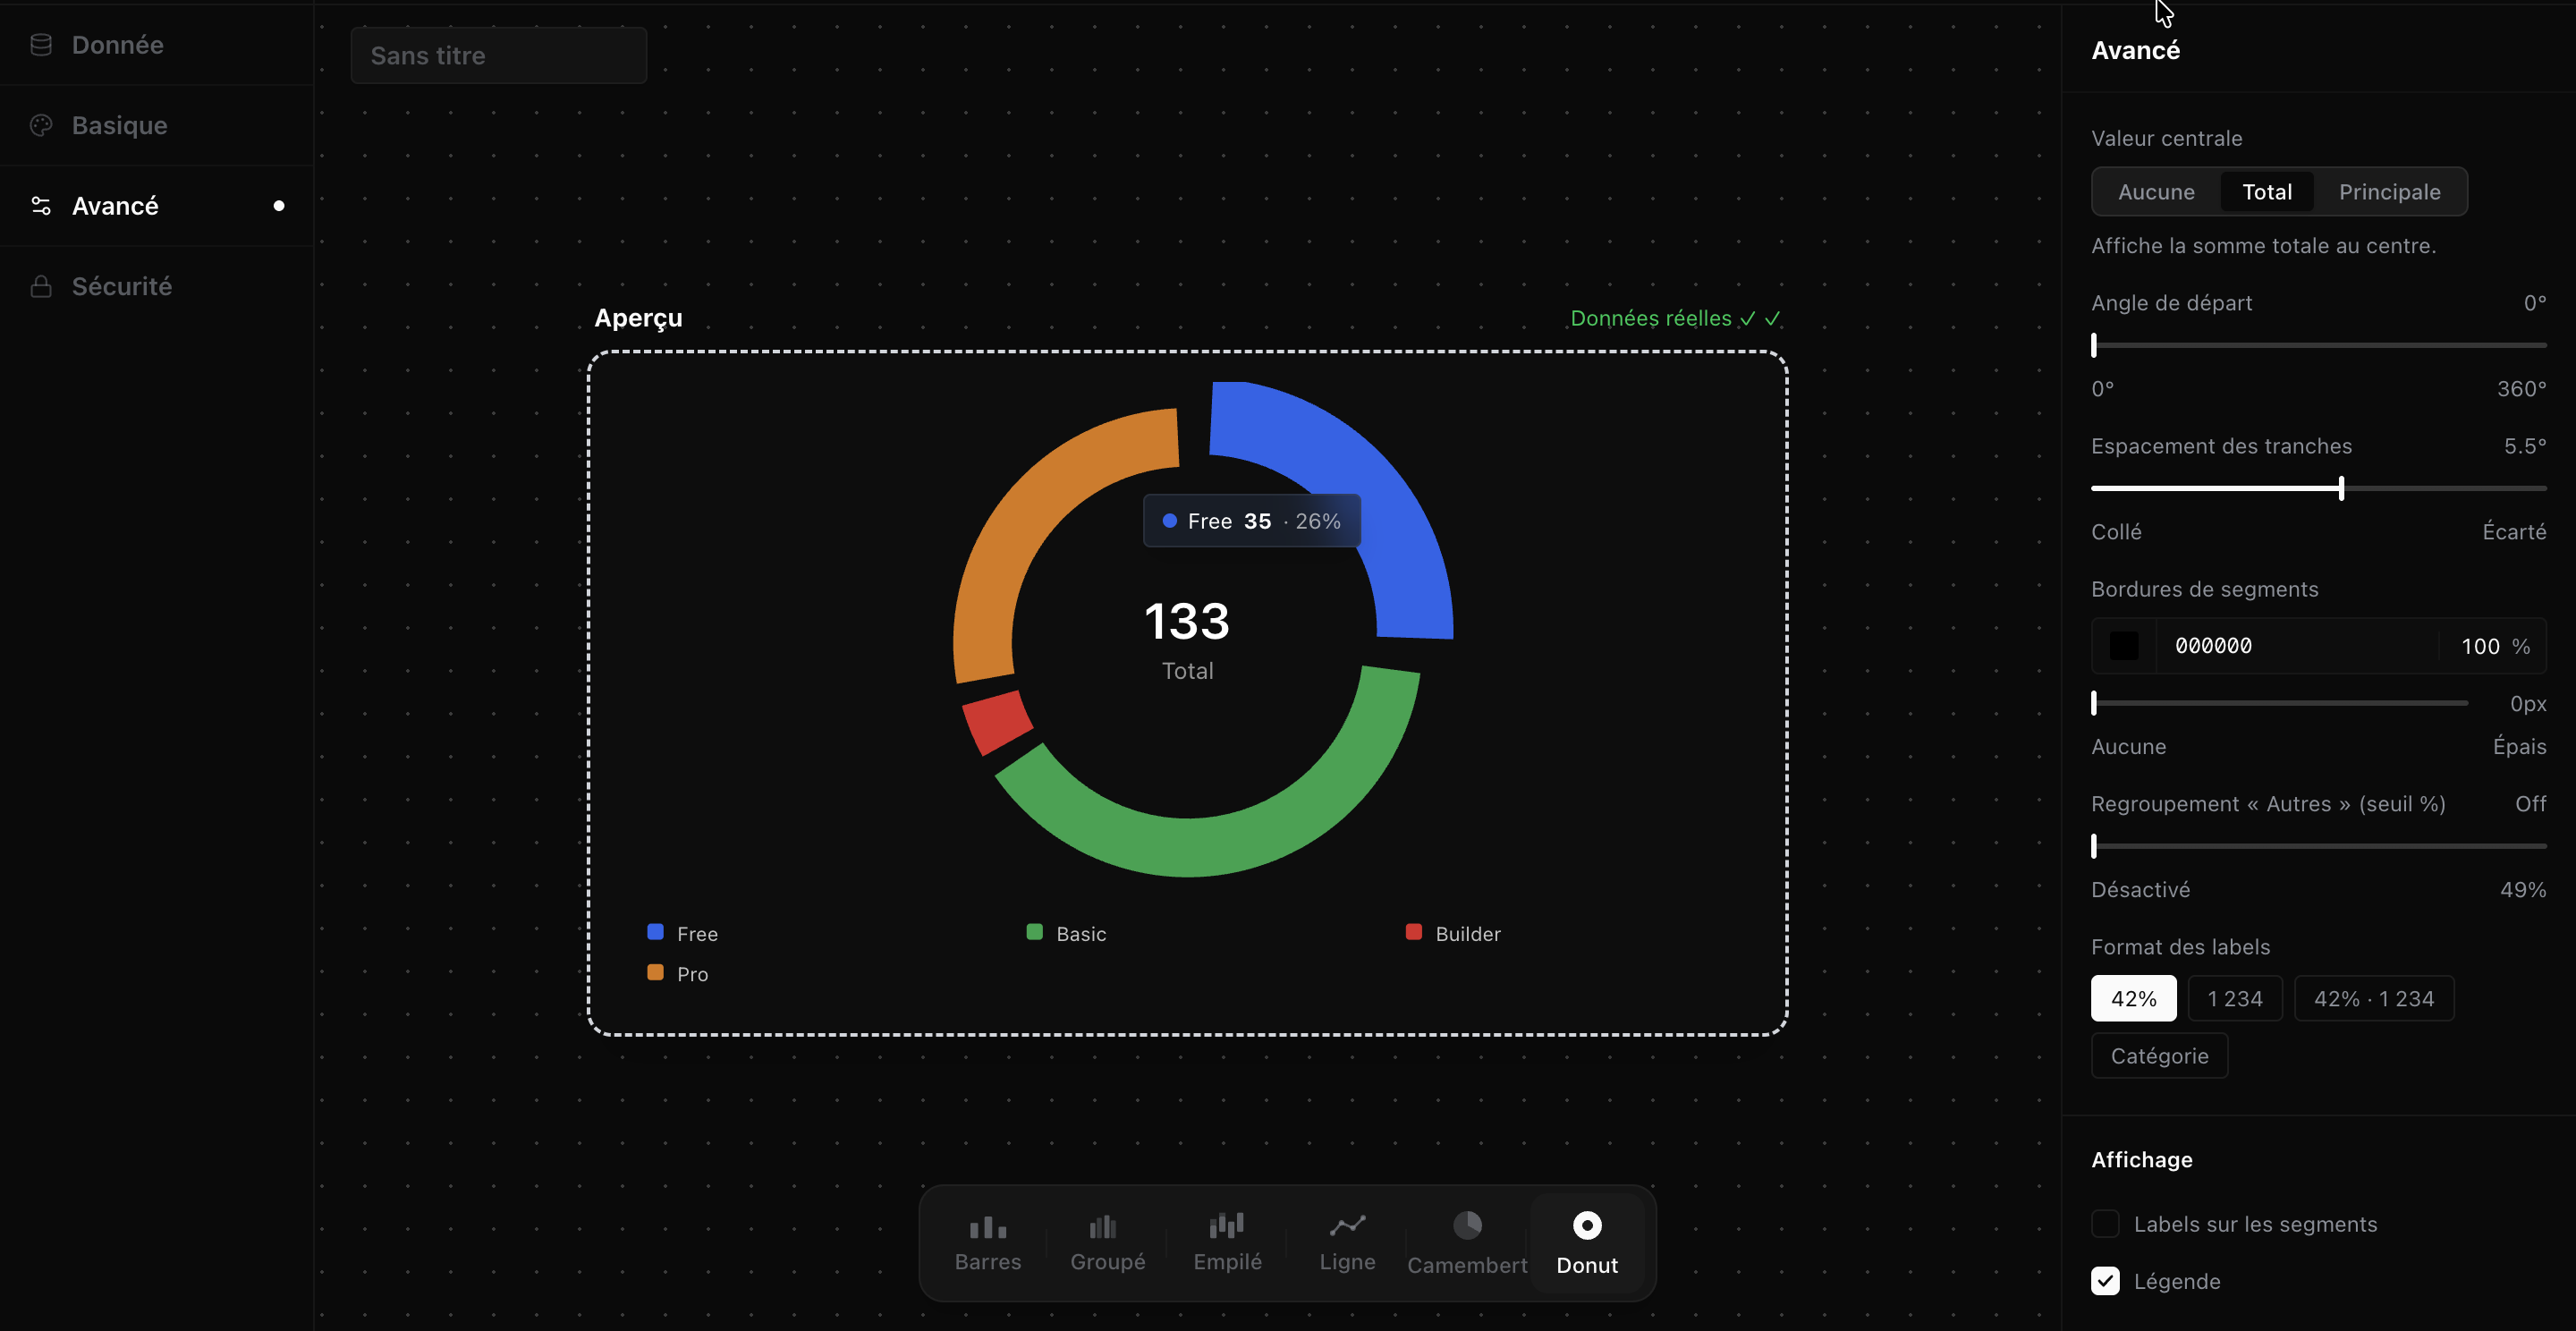Click the Avancé sliders icon
This screenshot has height=1331, width=2576.
point(41,206)
